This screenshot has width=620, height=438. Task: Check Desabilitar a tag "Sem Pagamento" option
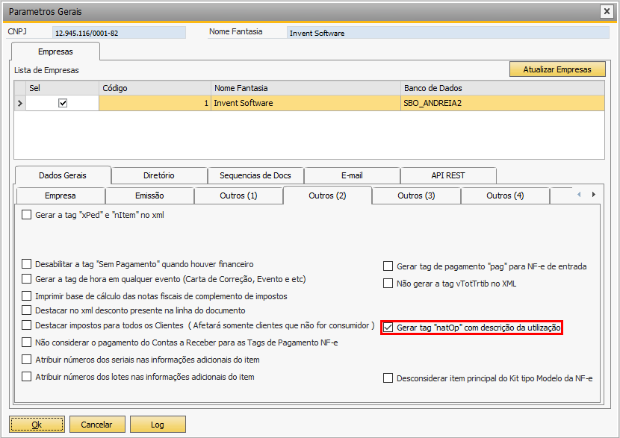point(26,264)
